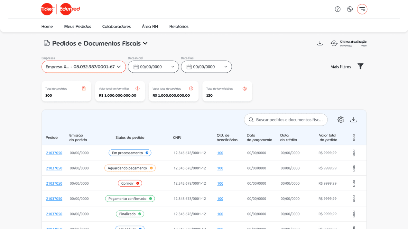This screenshot has height=229, width=408.
Task: Open beneficiaries 100 link in Finalizado row
Action: [220, 214]
